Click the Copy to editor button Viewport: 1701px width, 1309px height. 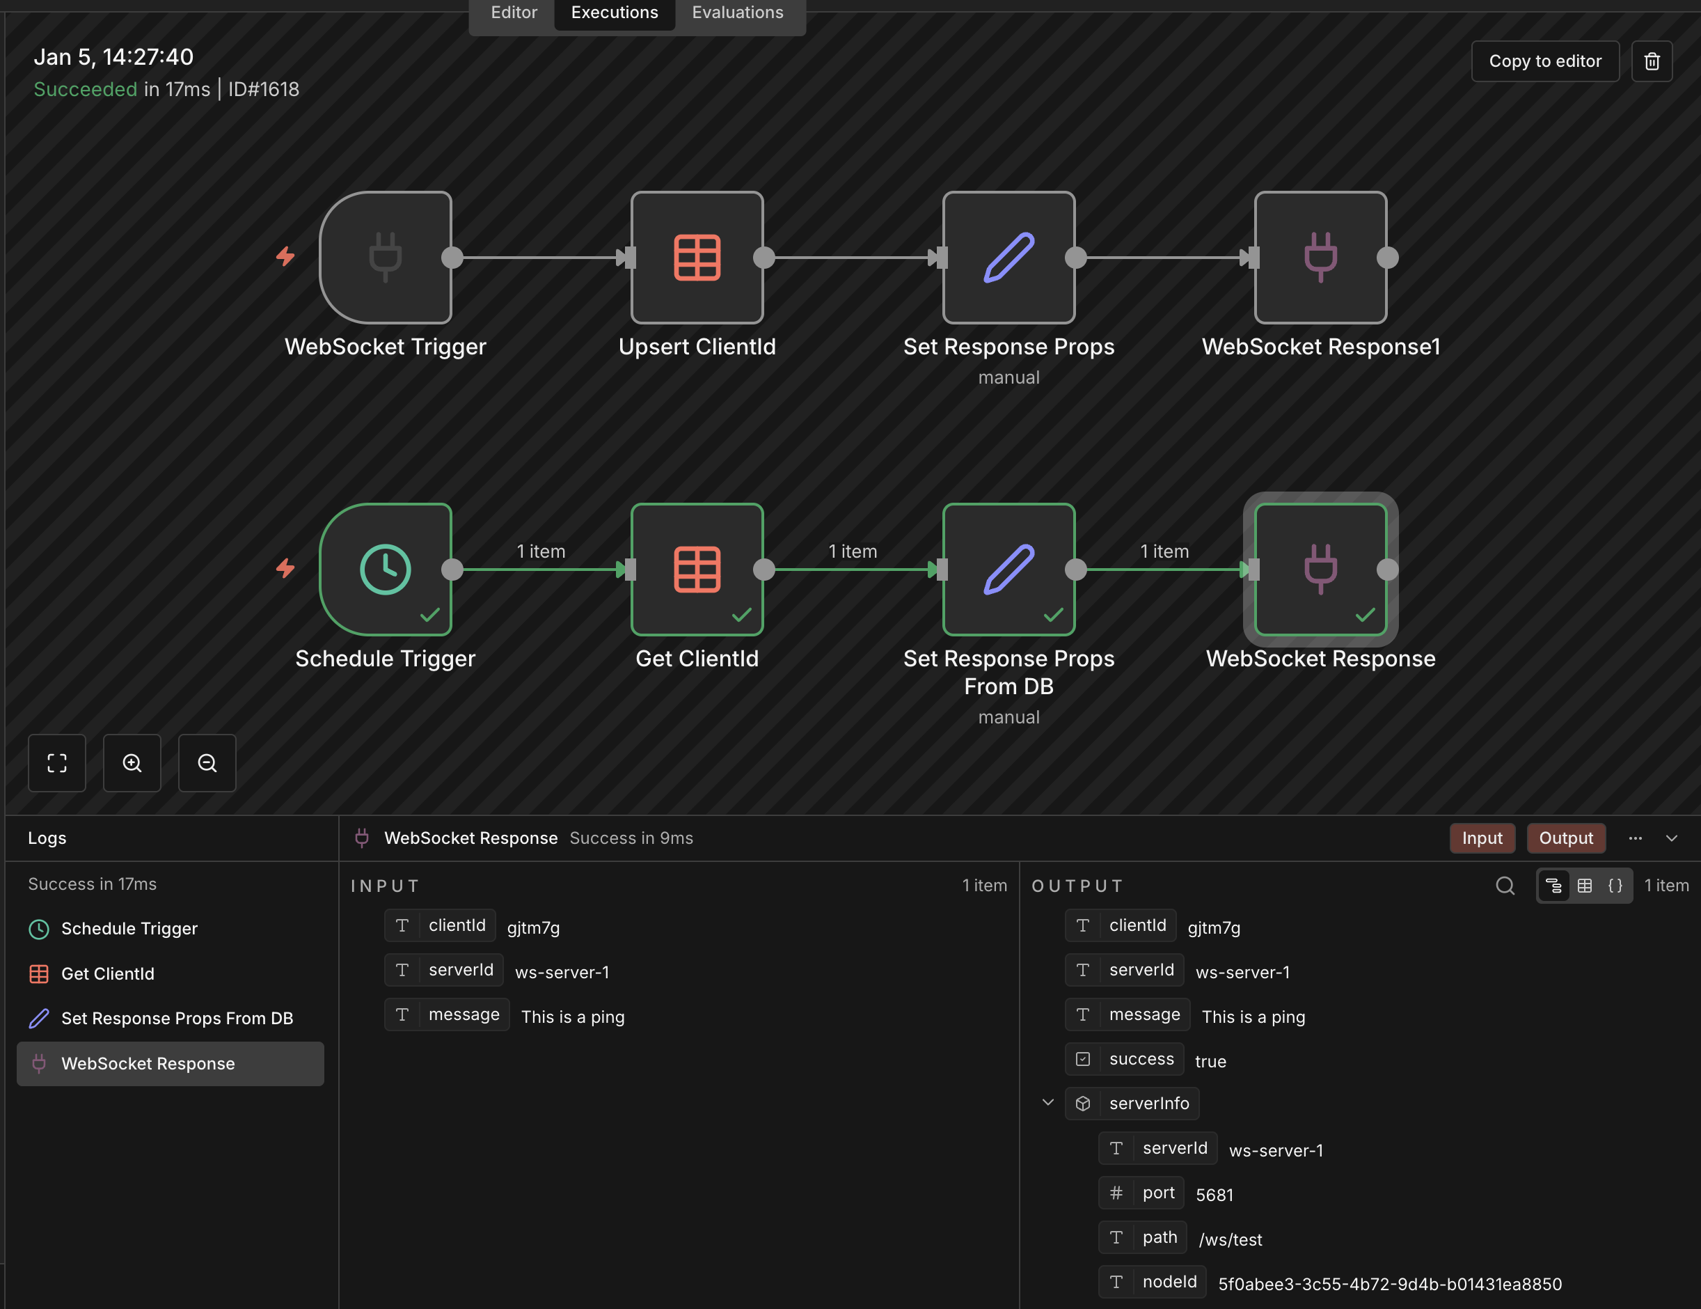(x=1544, y=61)
